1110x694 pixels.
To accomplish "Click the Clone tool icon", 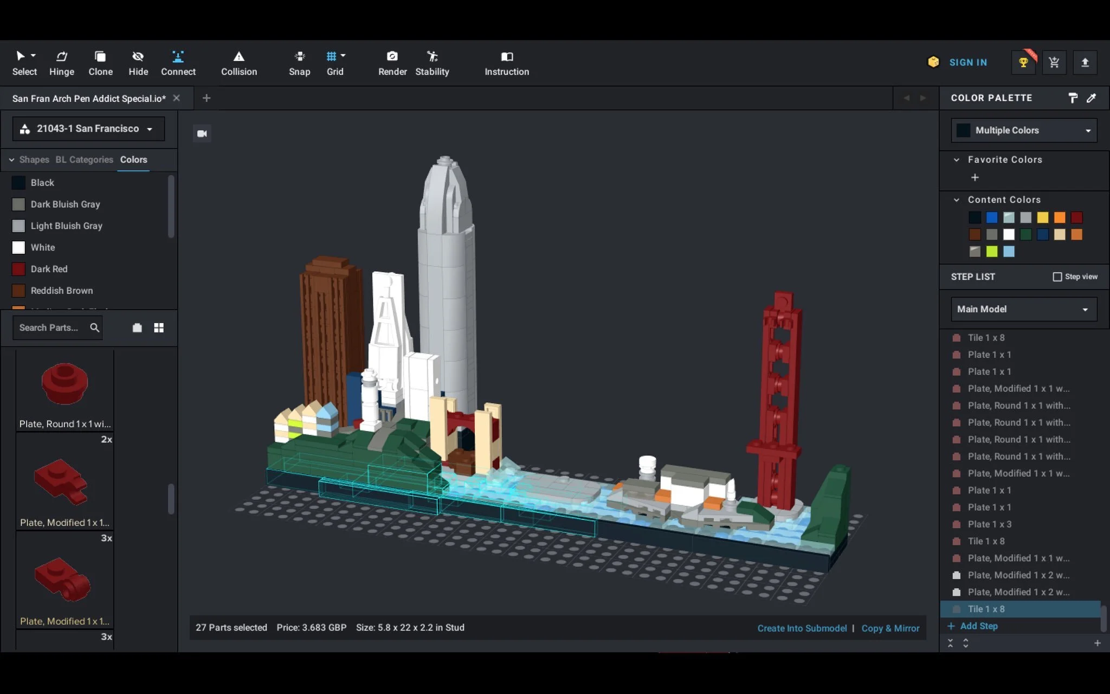I will pyautogui.click(x=100, y=56).
